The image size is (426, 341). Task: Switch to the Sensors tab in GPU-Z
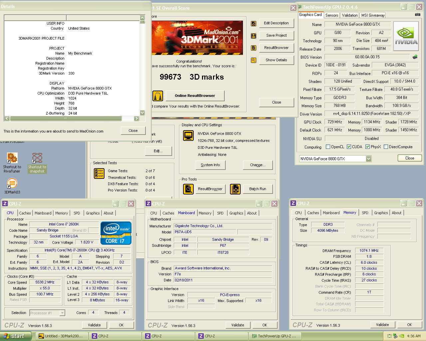(x=332, y=15)
